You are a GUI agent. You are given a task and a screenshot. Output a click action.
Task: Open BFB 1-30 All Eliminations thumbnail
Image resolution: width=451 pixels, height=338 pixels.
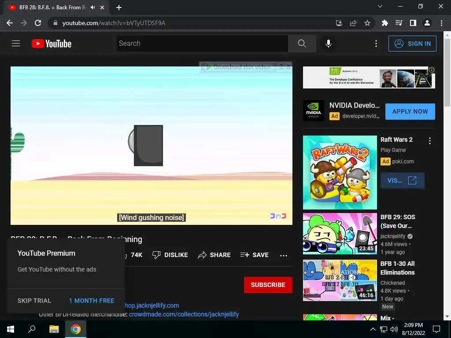coord(340,280)
